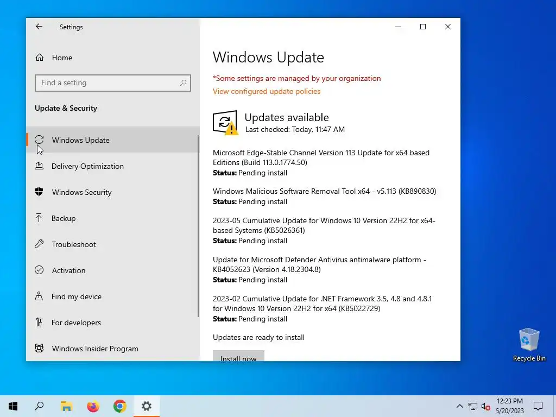556x417 pixels.
Task: Open Activation settings label
Action: click(68, 270)
